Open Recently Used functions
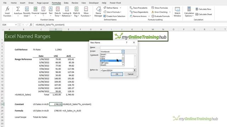This screenshot has height=127, width=227. click(27, 12)
